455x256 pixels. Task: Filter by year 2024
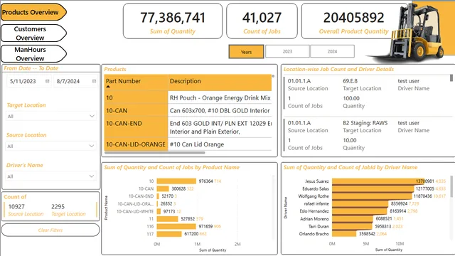pyautogui.click(x=332, y=51)
